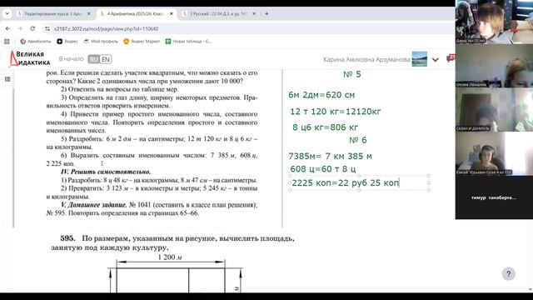Image resolution: width=533 pixels, height=300 pixels.
Task: Click the text '608 ц=60 т 8 ц'
Action: click(x=323, y=168)
